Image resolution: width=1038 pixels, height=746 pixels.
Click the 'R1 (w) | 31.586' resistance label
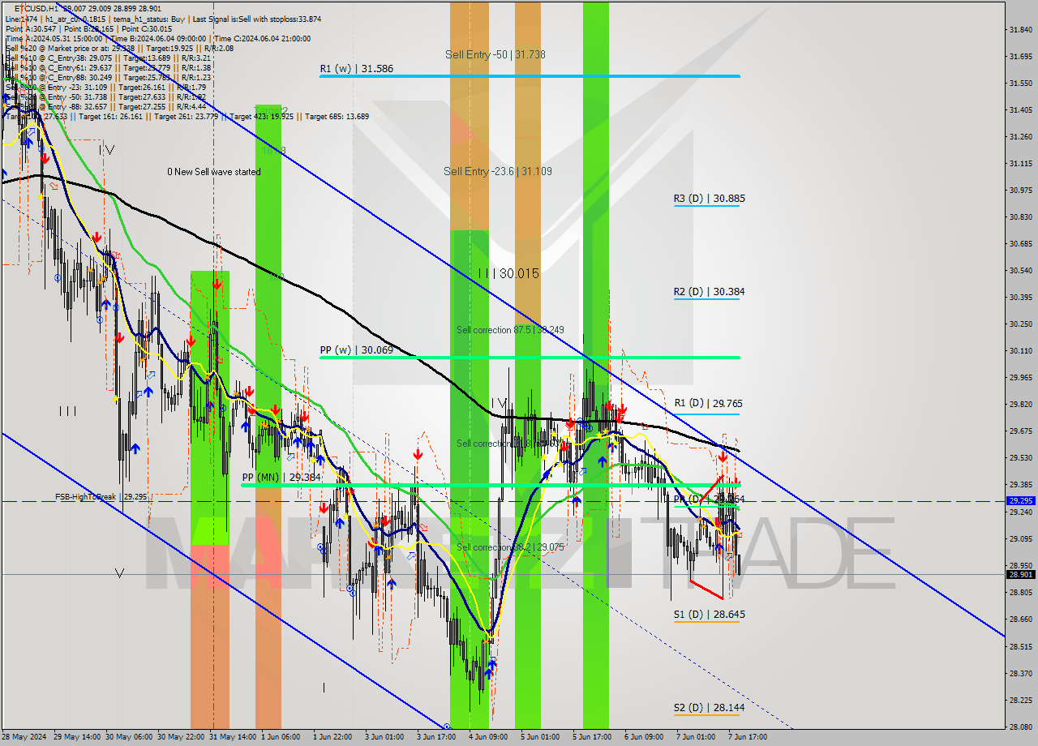click(x=357, y=69)
